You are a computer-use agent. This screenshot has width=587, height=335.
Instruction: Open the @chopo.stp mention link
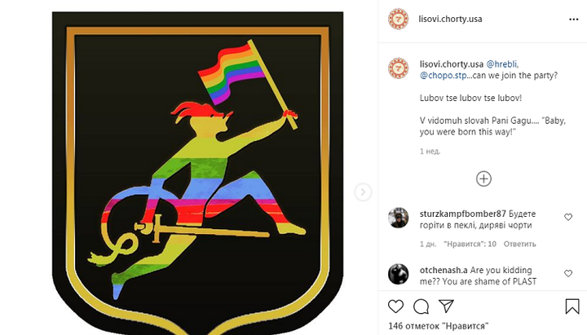pos(443,76)
